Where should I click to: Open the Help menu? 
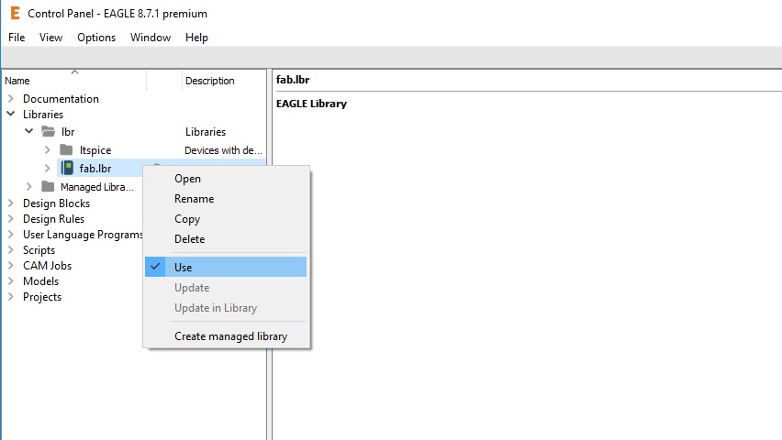tap(196, 38)
